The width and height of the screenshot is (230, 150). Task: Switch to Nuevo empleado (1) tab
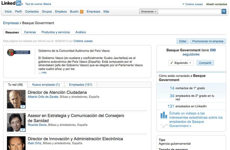[x=46, y=85]
